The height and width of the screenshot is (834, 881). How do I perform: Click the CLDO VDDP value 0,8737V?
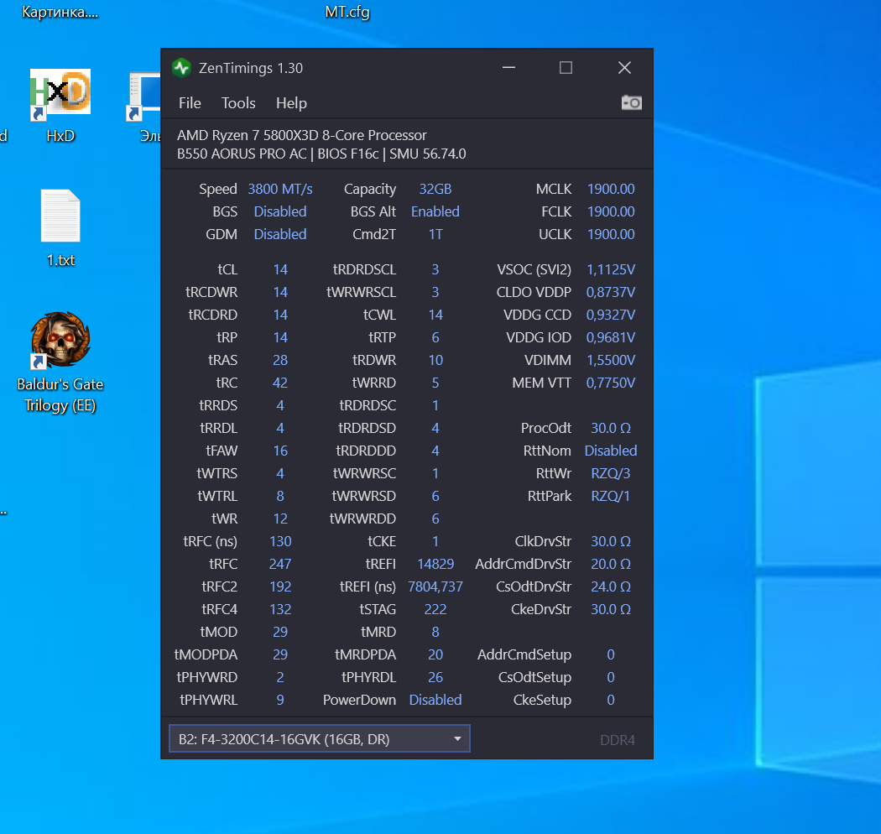pos(611,292)
